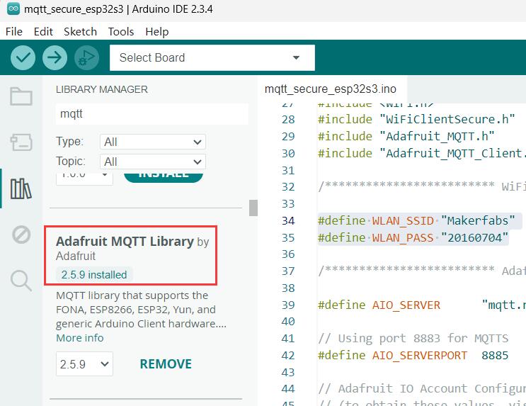Click the WiFiClientSecure.h include line
526x406 pixels.
pyautogui.click(x=416, y=119)
